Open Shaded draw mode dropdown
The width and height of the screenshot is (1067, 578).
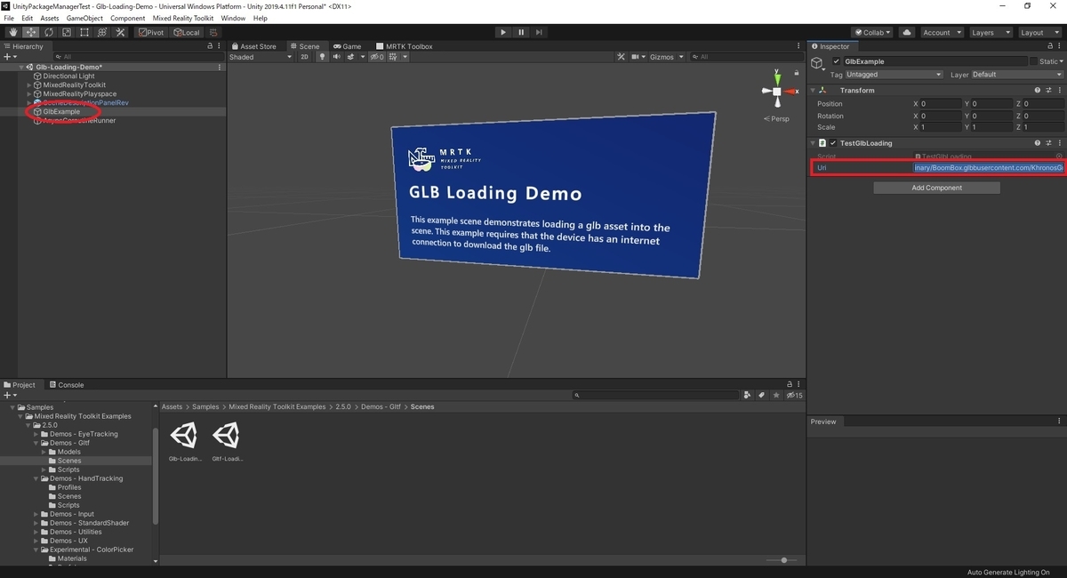tap(261, 57)
